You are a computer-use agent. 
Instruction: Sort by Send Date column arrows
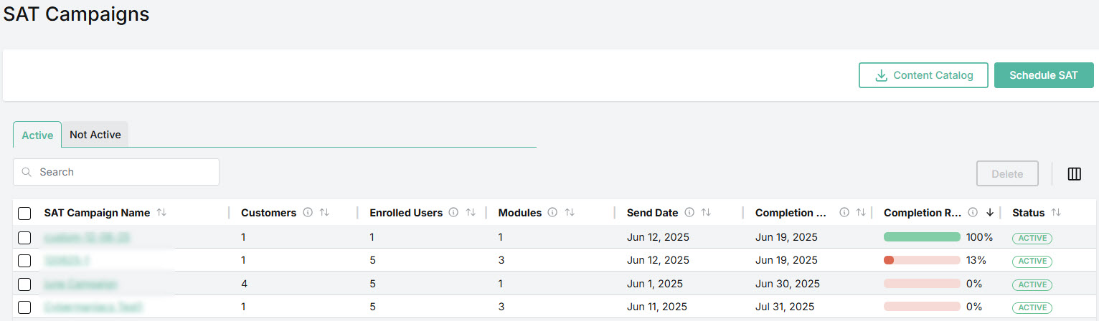706,213
